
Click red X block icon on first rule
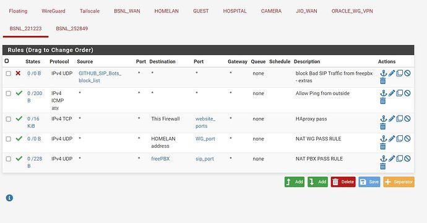(x=18, y=73)
